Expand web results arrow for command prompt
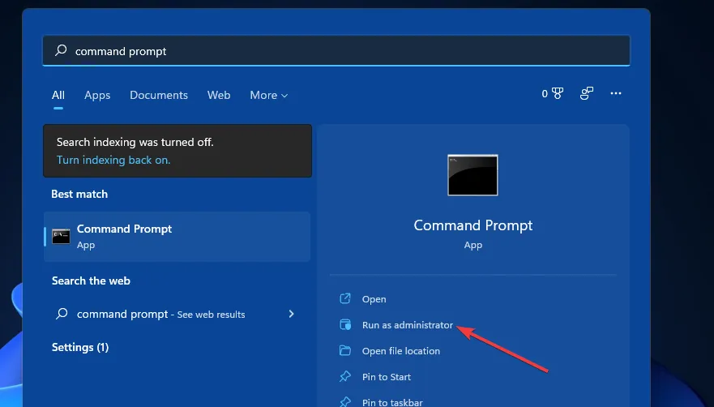This screenshot has width=714, height=407. pos(291,314)
